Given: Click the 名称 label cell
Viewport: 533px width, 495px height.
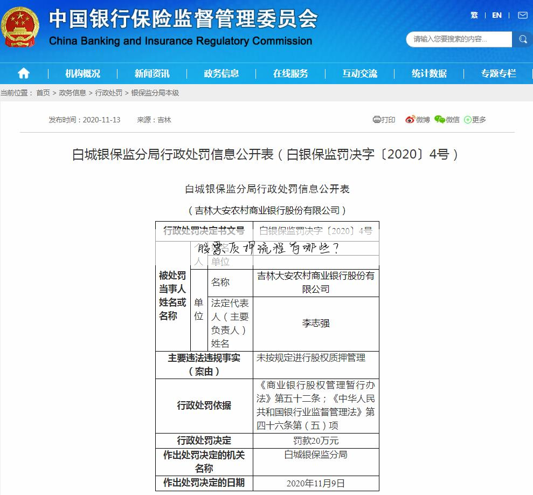Looking at the screenshot, I should 230,283.
